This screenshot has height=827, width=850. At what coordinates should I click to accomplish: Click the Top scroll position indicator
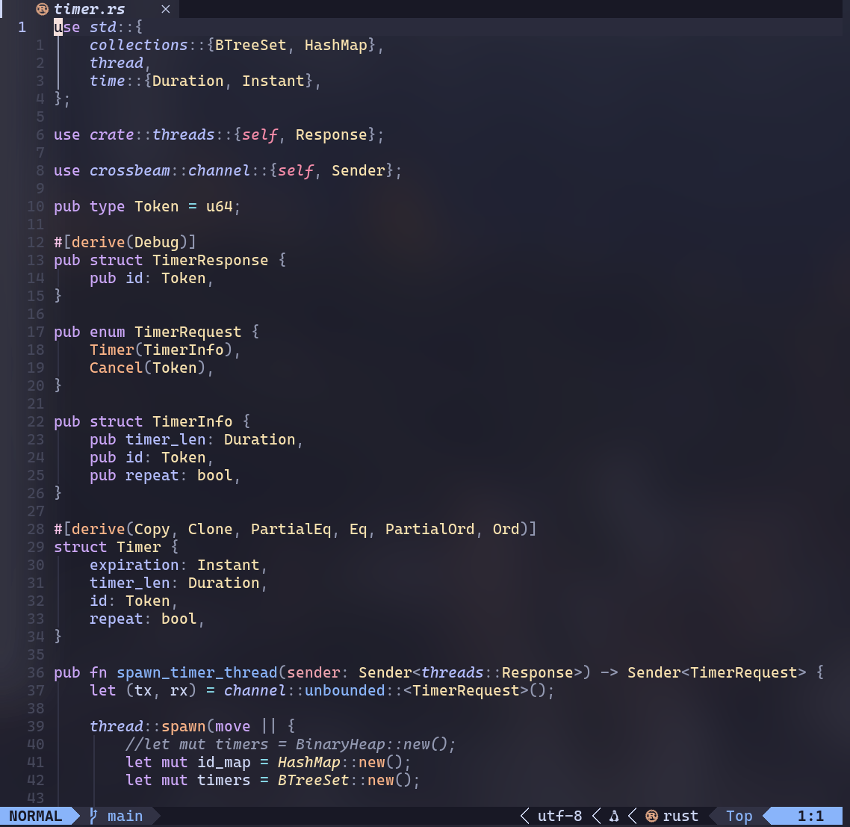pyautogui.click(x=739, y=816)
